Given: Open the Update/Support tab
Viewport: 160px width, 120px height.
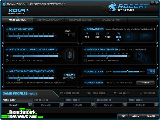Looking at the screenshot, I should 112,20.
